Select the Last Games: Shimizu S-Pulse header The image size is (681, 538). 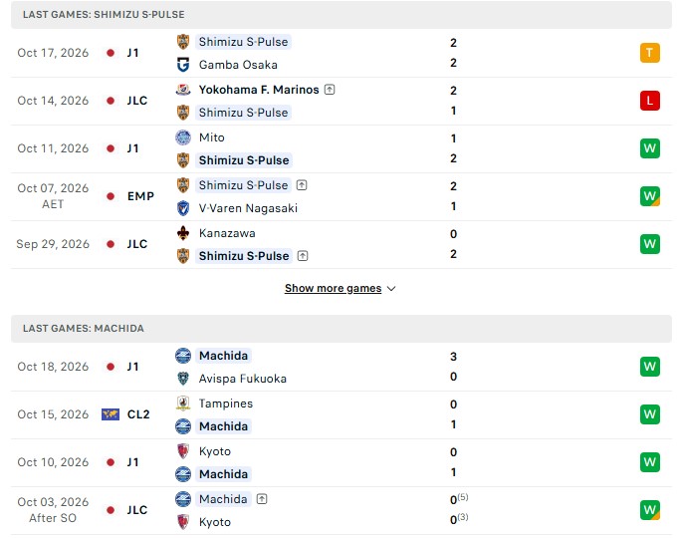[x=341, y=15]
